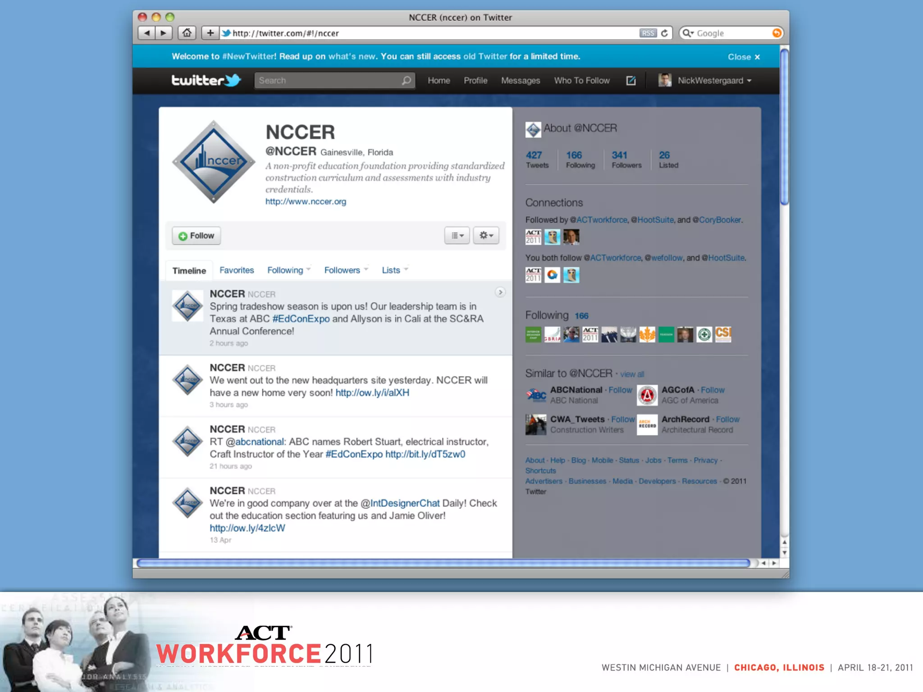Switch to the Timeline tab

pos(189,271)
